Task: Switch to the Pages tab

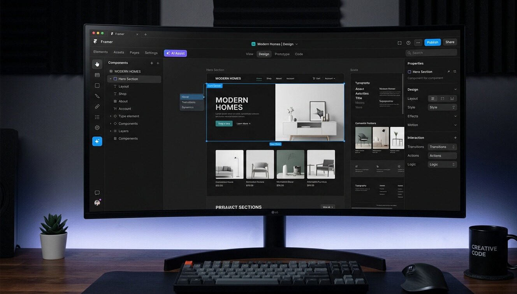Action: pyautogui.click(x=134, y=52)
